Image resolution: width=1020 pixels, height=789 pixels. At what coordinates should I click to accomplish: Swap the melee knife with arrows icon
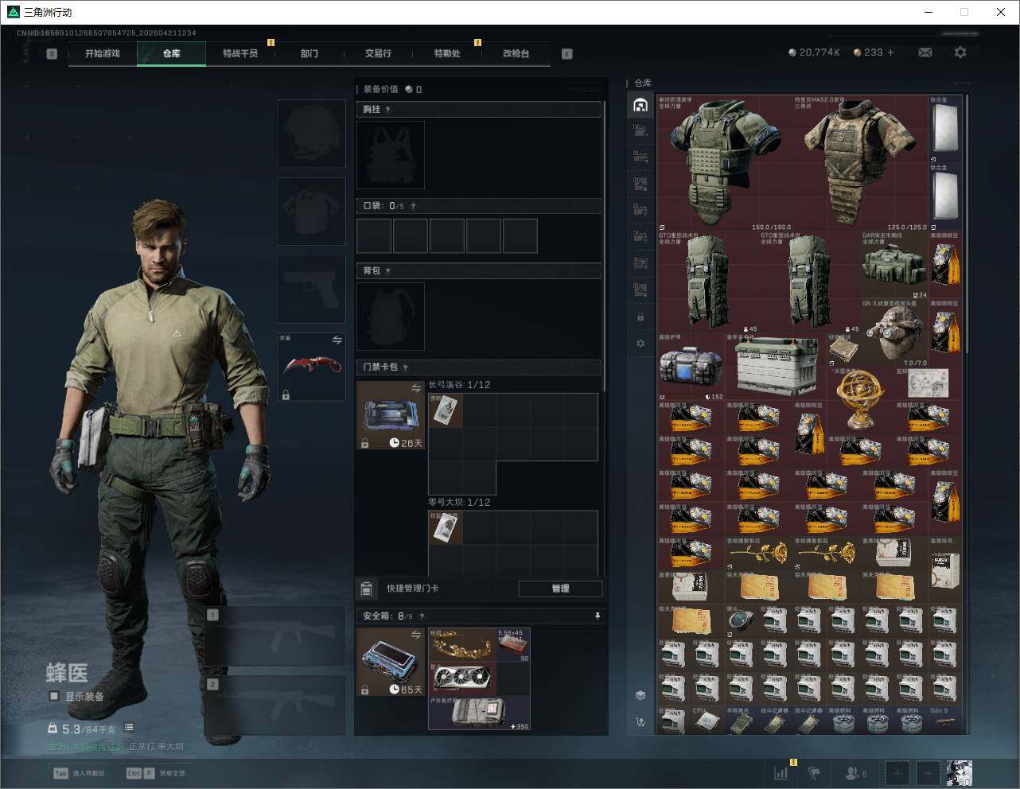pos(337,340)
